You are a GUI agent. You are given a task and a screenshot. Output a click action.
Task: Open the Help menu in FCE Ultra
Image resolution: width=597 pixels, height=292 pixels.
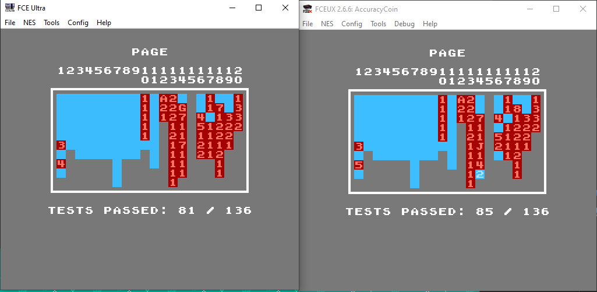click(104, 23)
